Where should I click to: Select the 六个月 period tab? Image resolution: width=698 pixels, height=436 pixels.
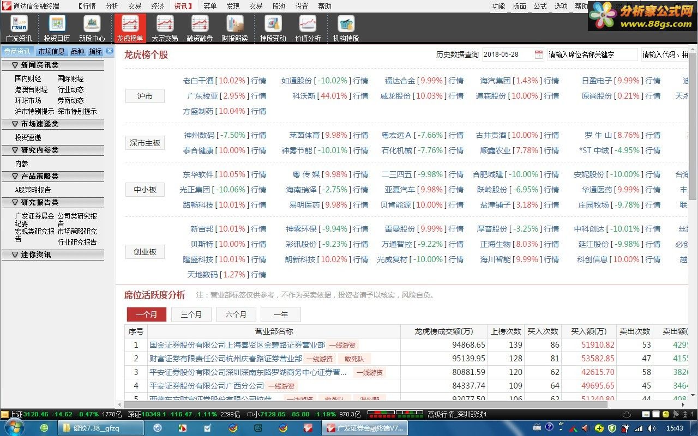pos(236,314)
